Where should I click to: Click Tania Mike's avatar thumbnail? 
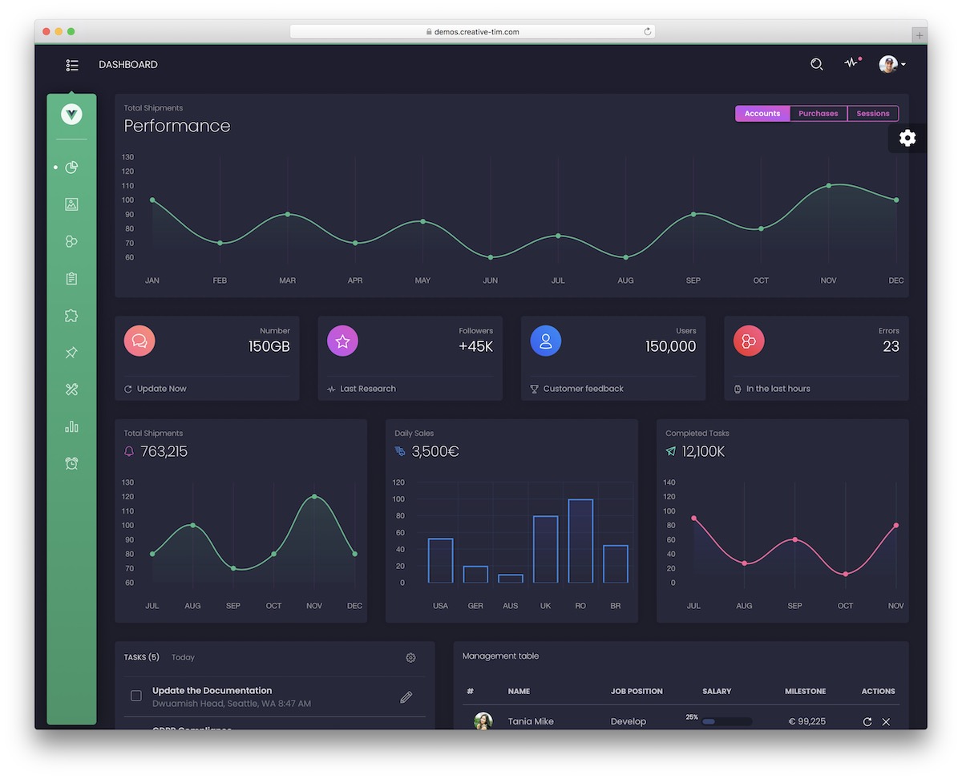(483, 720)
